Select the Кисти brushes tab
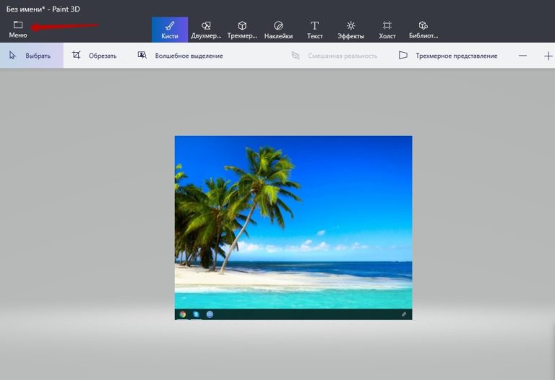 point(170,30)
